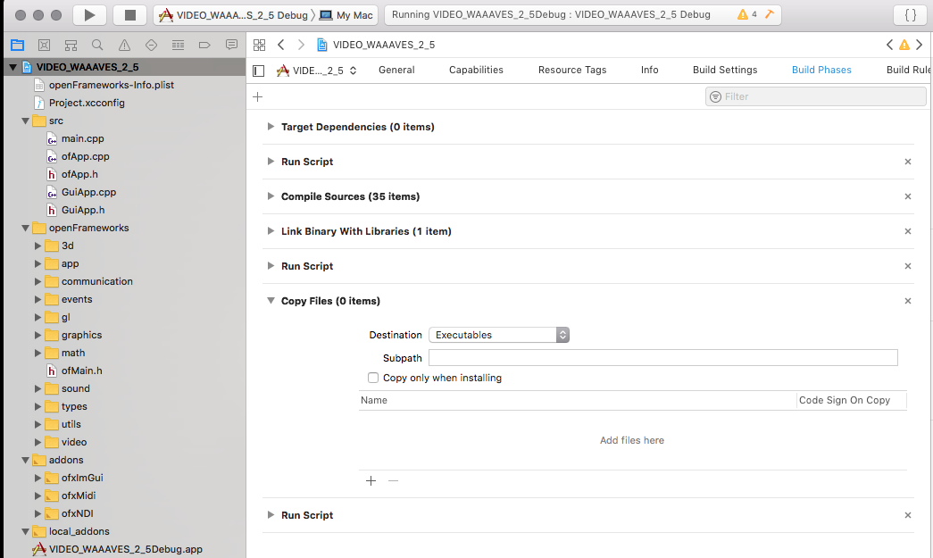Screen dimensions: 933x558
Task: Expand Target Dependencies section
Action: tap(271, 127)
